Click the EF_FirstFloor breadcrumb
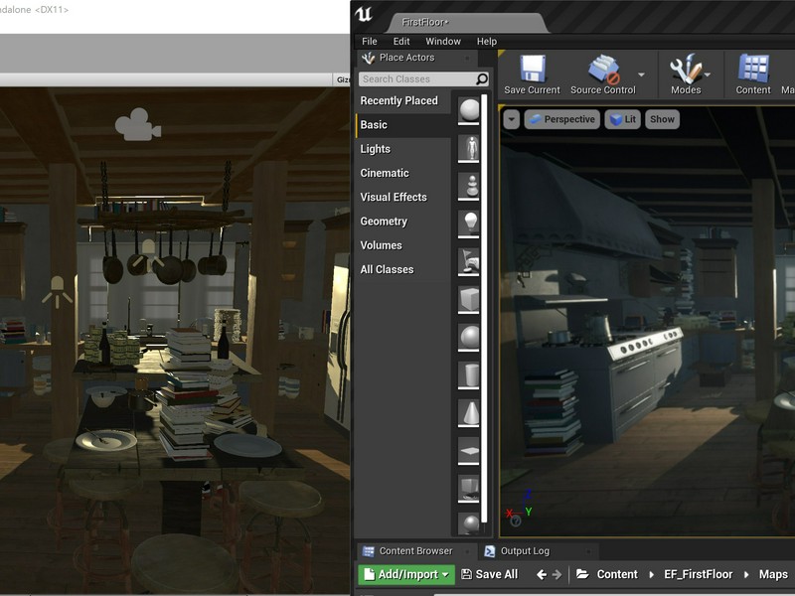795x596 pixels. 699,574
